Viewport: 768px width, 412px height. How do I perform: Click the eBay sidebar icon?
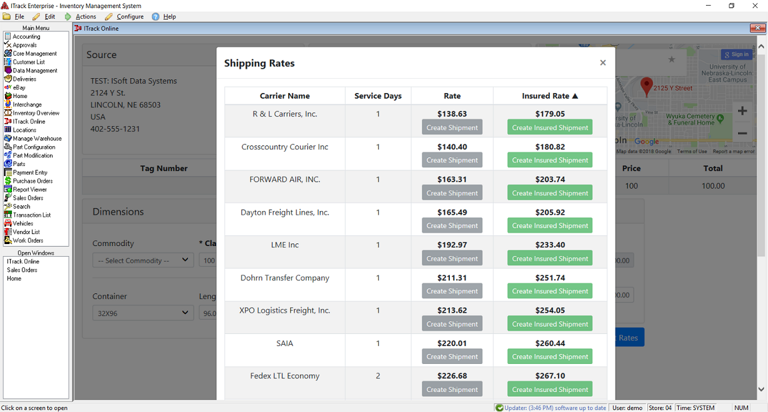8,87
